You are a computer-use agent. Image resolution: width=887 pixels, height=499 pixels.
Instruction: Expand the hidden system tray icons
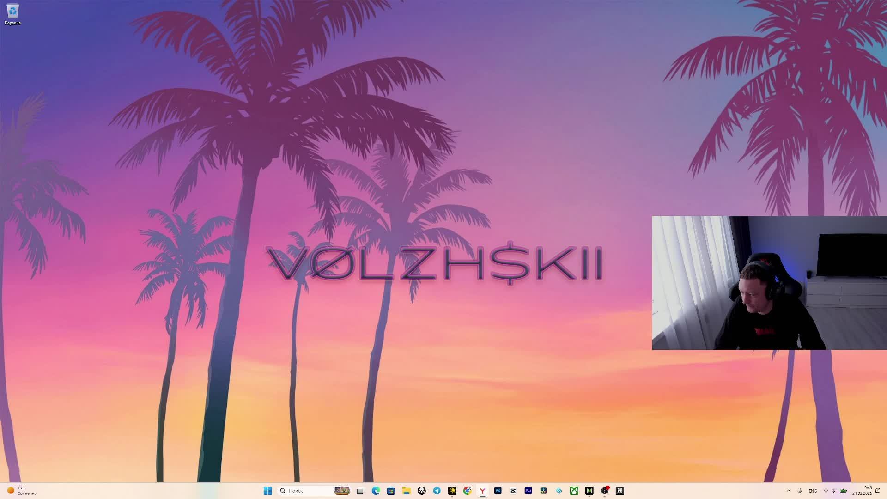(788, 491)
